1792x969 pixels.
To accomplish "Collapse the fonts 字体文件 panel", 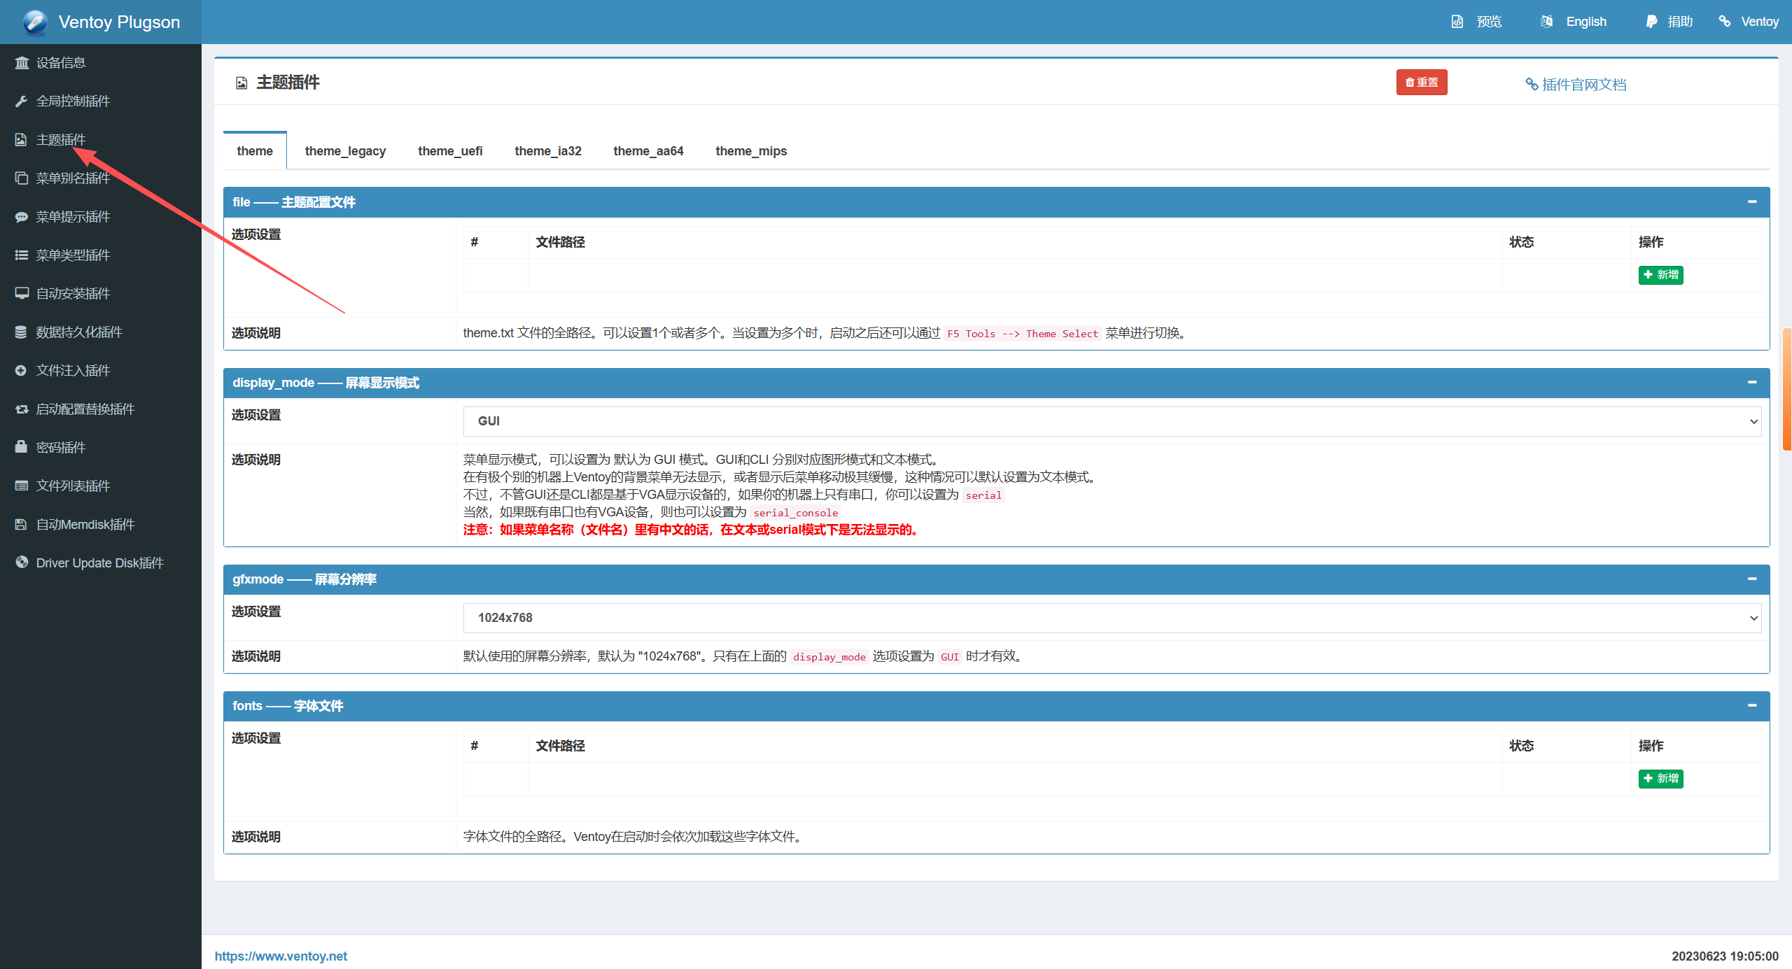I will (x=1752, y=706).
